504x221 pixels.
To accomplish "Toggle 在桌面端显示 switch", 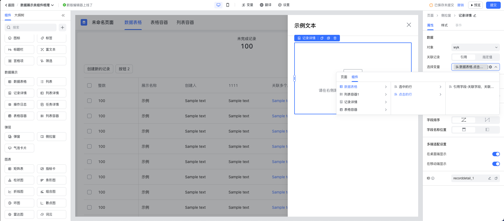I will (x=496, y=154).
